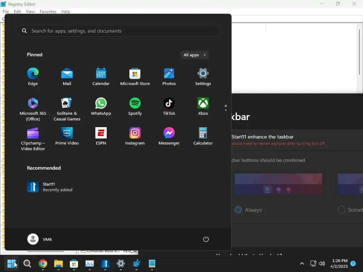Viewport: 363px width, 272px height.
Task: Open the ESPN app
Action: click(x=101, y=136)
